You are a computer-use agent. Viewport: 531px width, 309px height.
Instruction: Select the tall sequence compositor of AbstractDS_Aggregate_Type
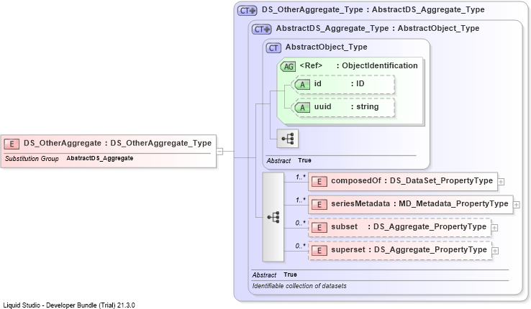[273, 217]
